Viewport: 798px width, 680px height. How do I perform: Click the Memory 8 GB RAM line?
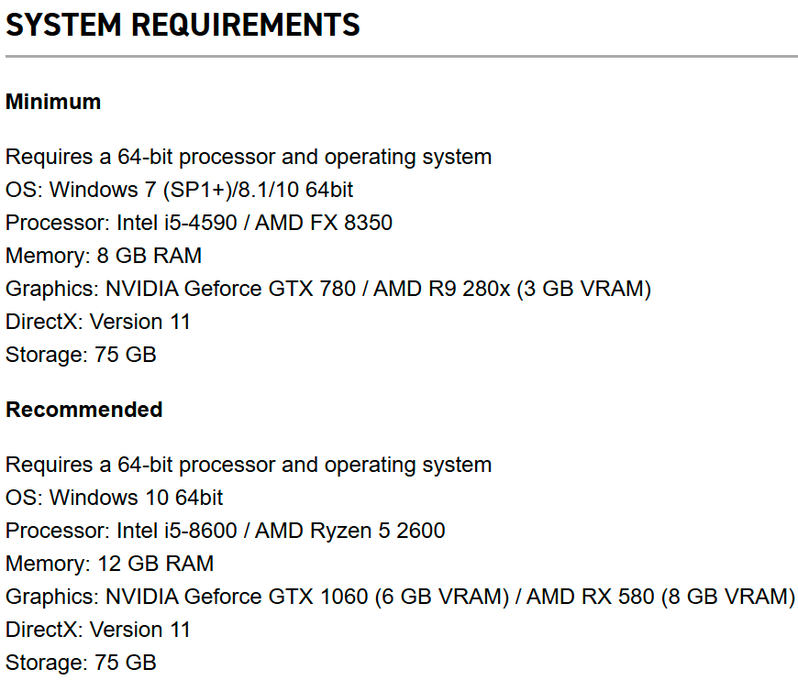(104, 256)
